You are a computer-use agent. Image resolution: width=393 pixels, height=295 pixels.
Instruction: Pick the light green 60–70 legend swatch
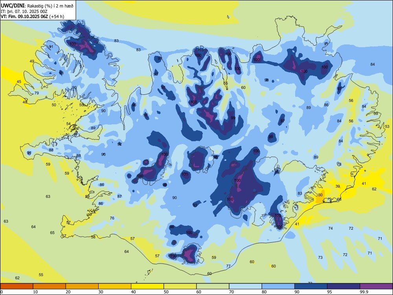(213, 286)
